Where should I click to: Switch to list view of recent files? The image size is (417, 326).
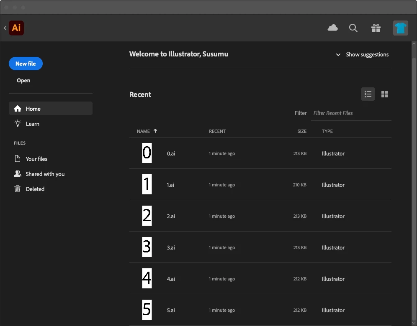(x=368, y=94)
